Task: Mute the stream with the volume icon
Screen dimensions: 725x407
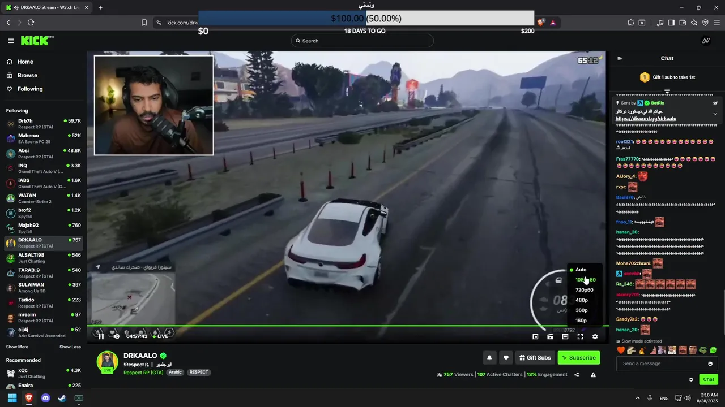Action: point(116,336)
